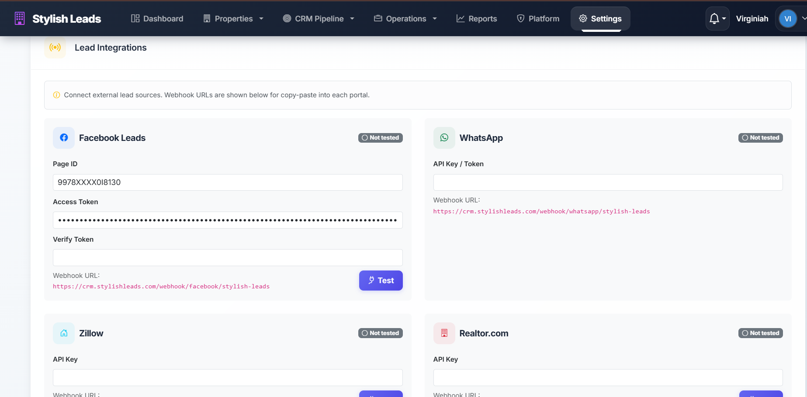
Task: Click the Facebook logo icon
Action: [x=64, y=138]
